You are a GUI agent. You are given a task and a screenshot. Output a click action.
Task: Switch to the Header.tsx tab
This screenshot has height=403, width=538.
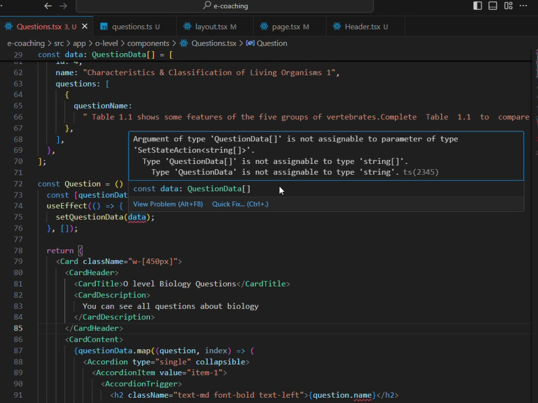365,26
